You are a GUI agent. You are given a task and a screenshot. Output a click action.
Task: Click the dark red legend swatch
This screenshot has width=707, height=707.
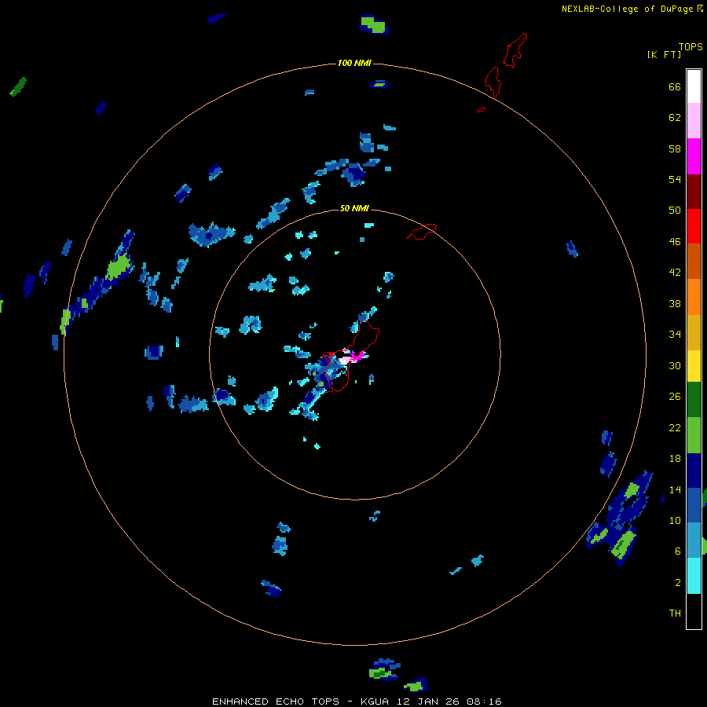coord(694,191)
